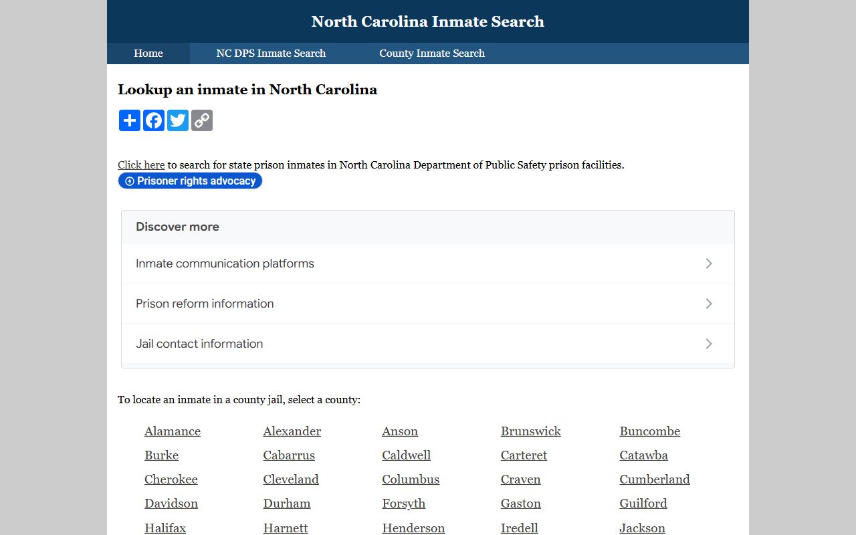Select Alamance county link

[x=173, y=431]
